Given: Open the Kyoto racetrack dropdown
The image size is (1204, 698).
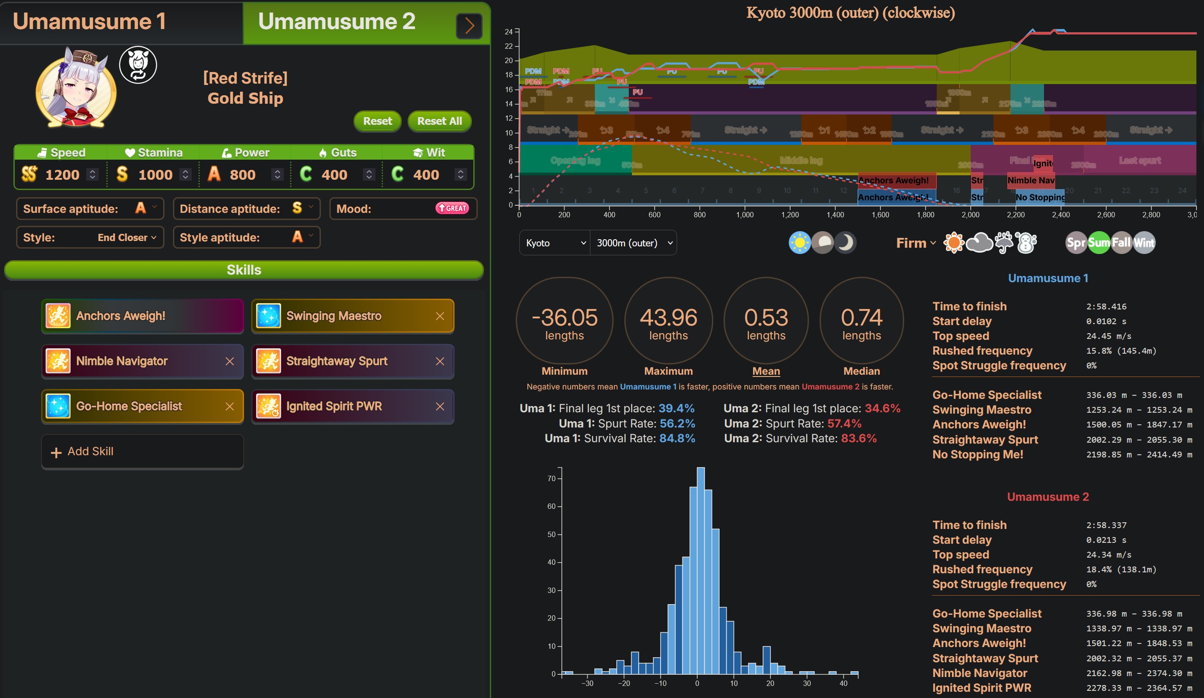Looking at the screenshot, I should pyautogui.click(x=555, y=243).
